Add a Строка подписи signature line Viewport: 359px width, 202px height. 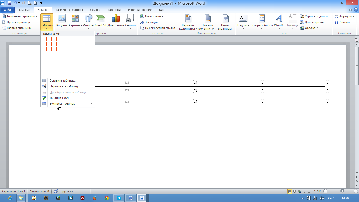[315, 16]
